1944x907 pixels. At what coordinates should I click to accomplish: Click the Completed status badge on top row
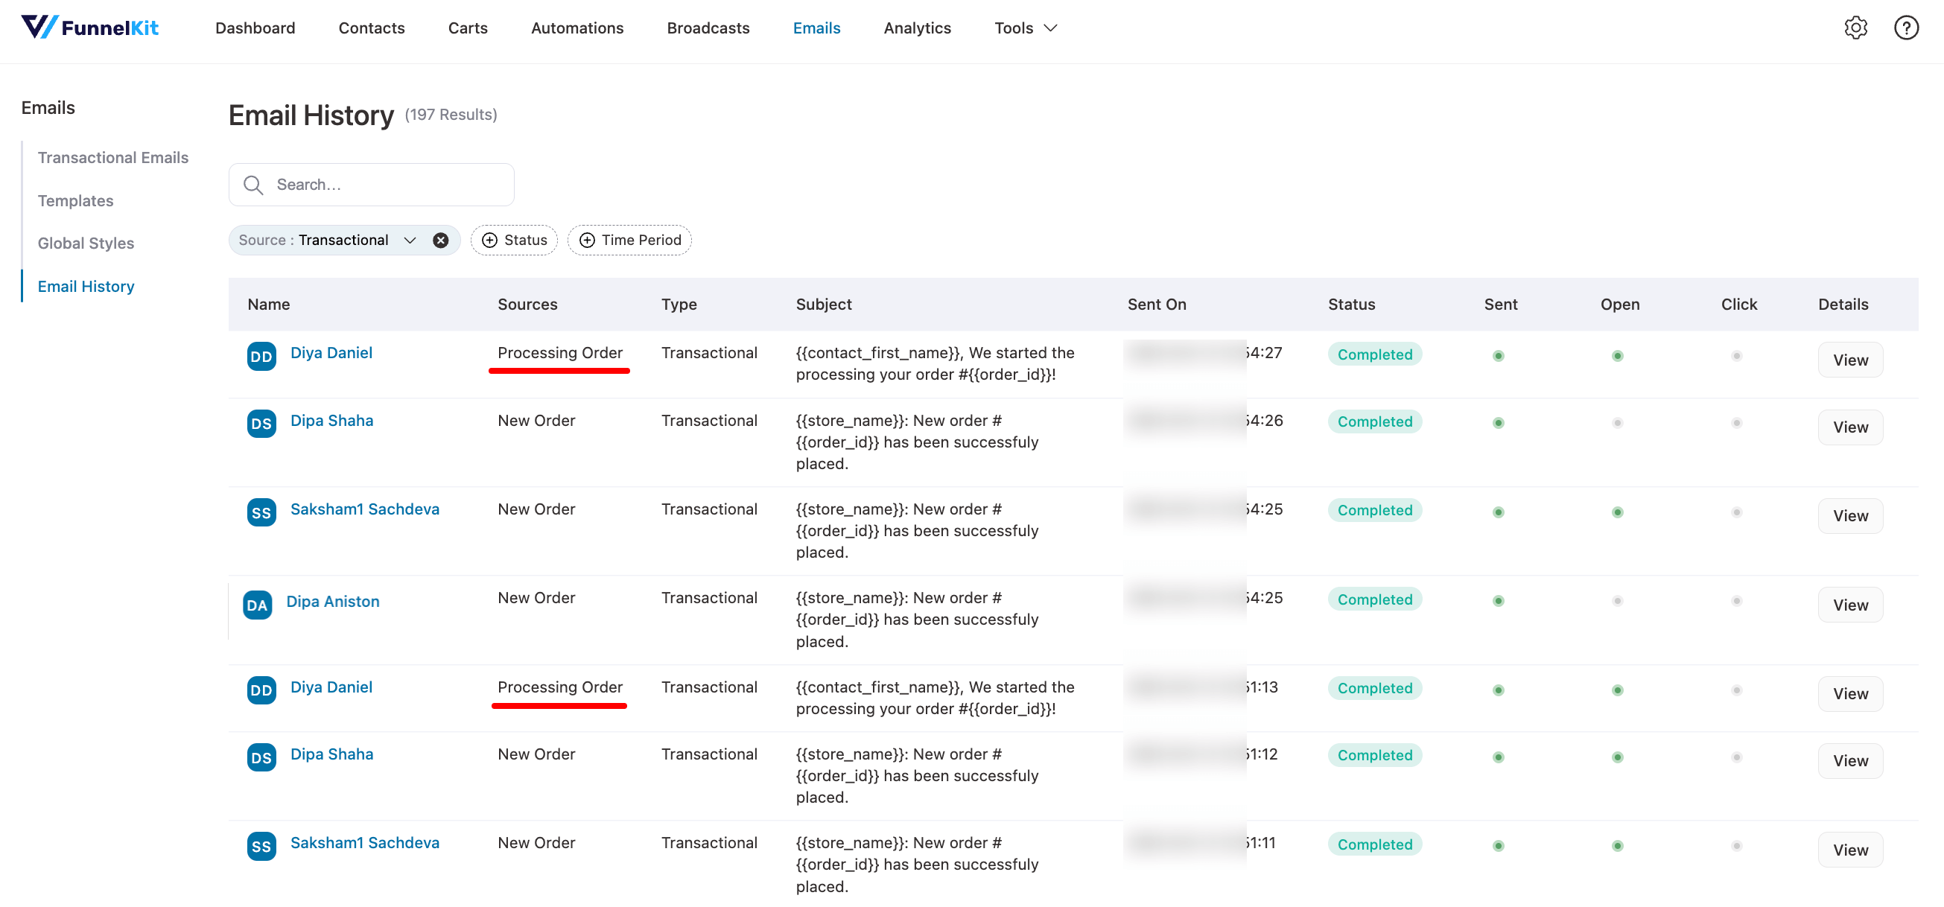[x=1374, y=354]
